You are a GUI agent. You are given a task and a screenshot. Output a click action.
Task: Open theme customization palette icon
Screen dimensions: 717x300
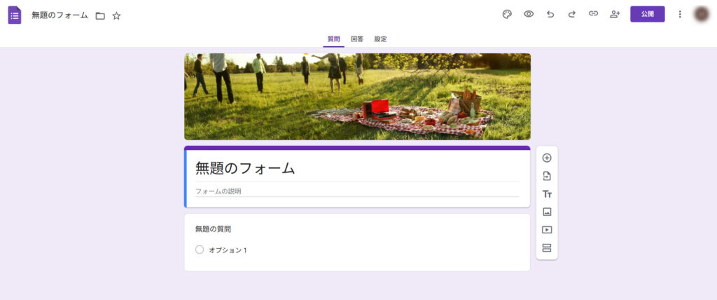[507, 14]
